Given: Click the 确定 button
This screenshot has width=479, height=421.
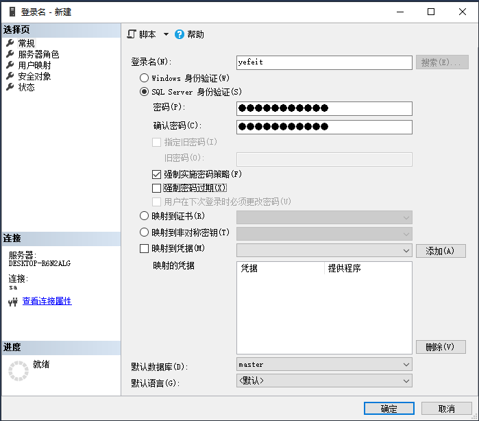Looking at the screenshot, I should [x=389, y=409].
